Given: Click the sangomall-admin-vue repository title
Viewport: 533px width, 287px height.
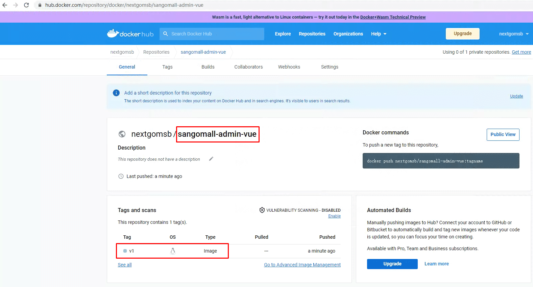Looking at the screenshot, I should pyautogui.click(x=217, y=134).
